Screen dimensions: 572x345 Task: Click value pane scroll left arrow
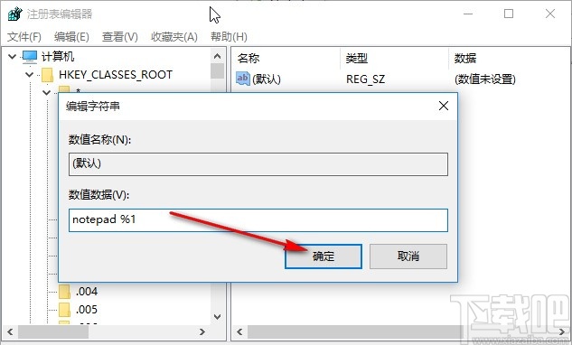[239, 331]
